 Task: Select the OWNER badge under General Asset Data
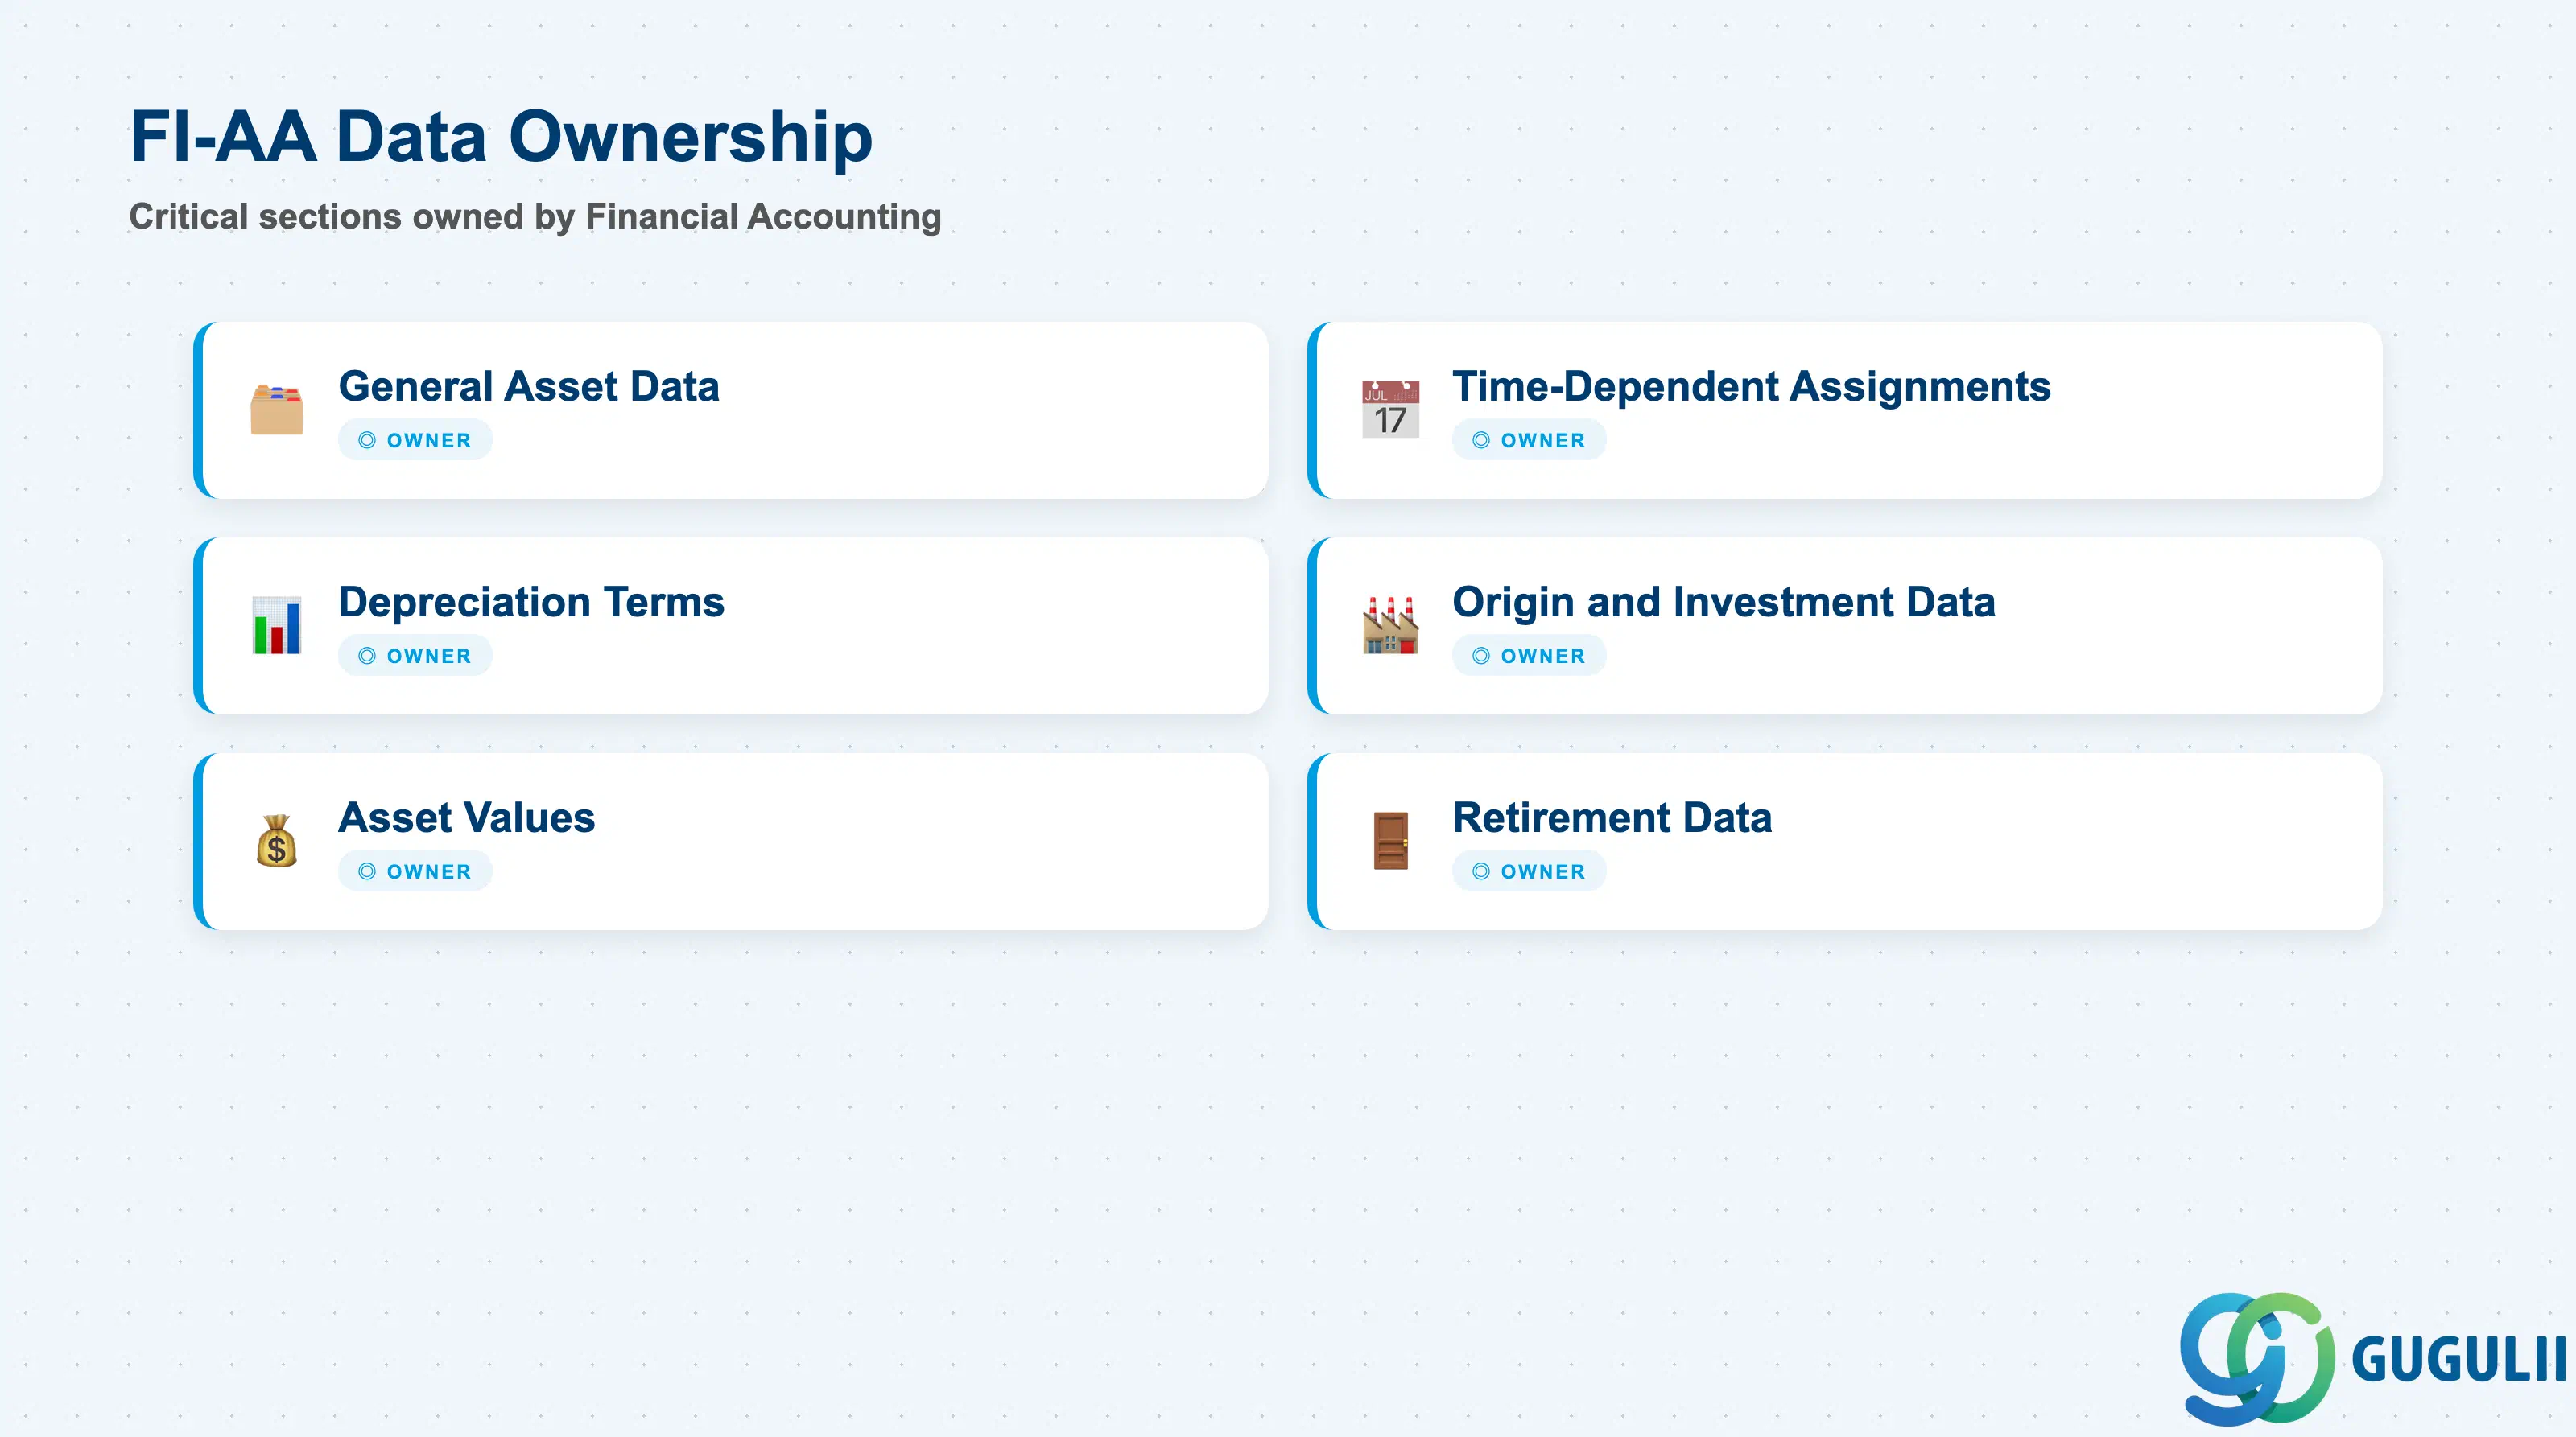(415, 441)
